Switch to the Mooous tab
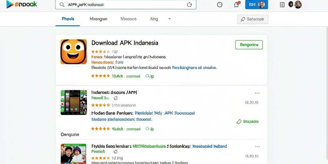This screenshot has height=164, width=328. [128, 19]
